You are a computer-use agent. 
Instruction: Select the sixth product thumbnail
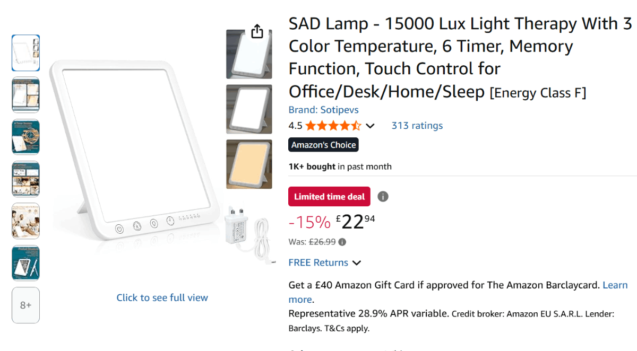click(x=25, y=262)
